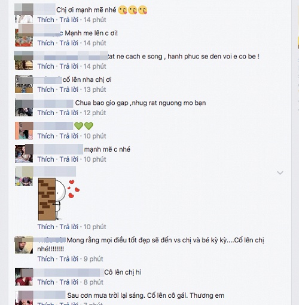299x305 pixels.
Task: Open the '9 phút' timestamp link
Action: pos(93,259)
